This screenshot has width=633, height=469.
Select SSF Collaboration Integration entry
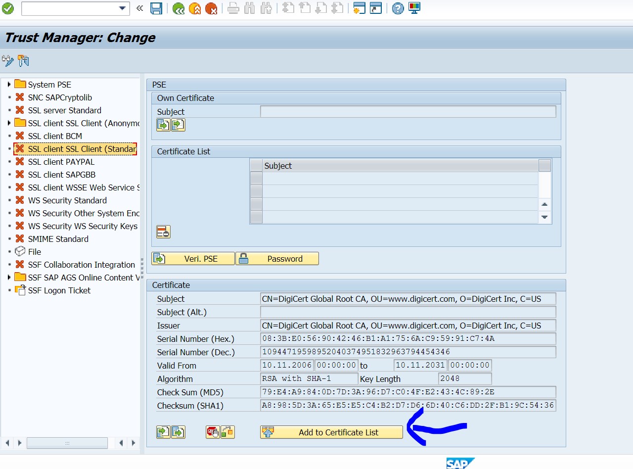click(x=82, y=265)
